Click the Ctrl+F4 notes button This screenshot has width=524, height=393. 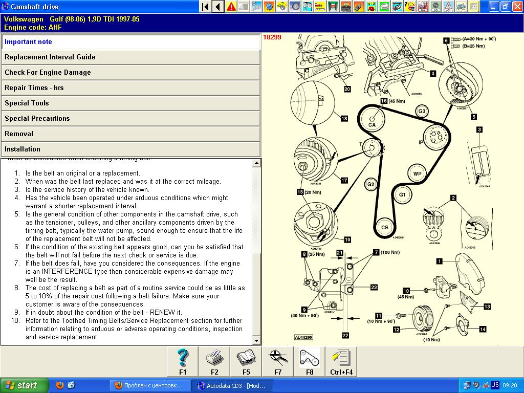[x=341, y=361]
